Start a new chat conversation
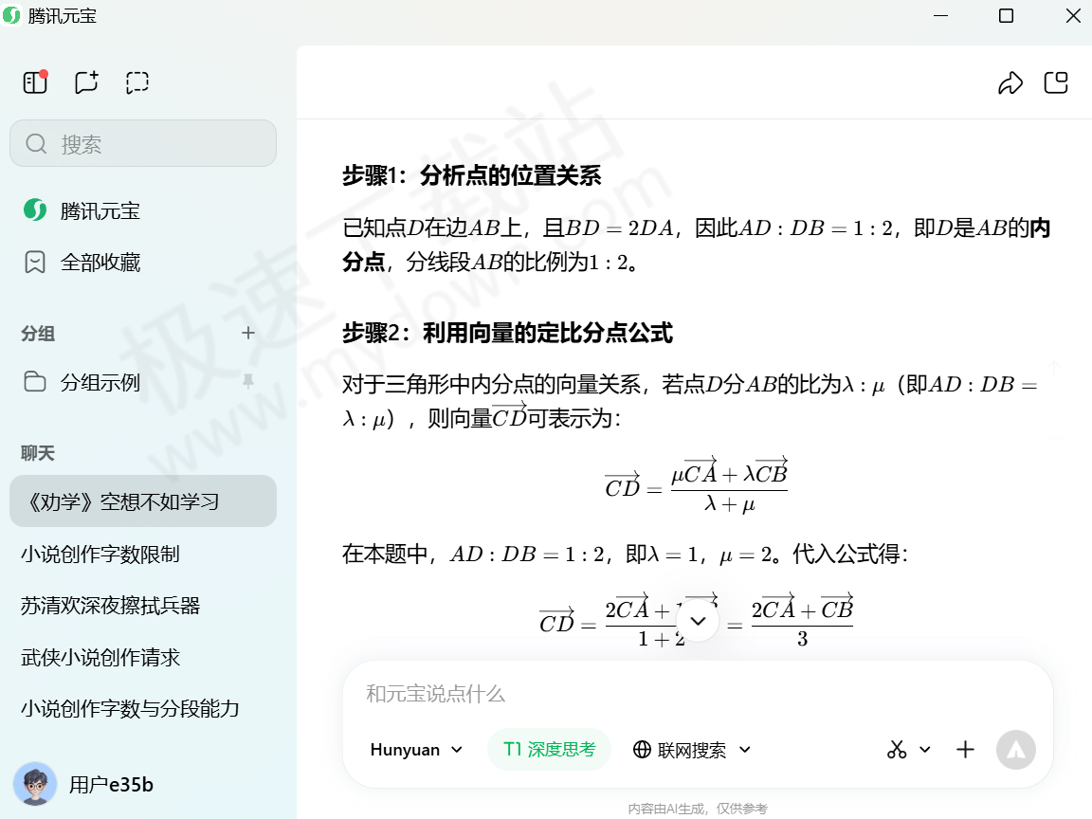This screenshot has height=819, width=1092. [x=86, y=82]
